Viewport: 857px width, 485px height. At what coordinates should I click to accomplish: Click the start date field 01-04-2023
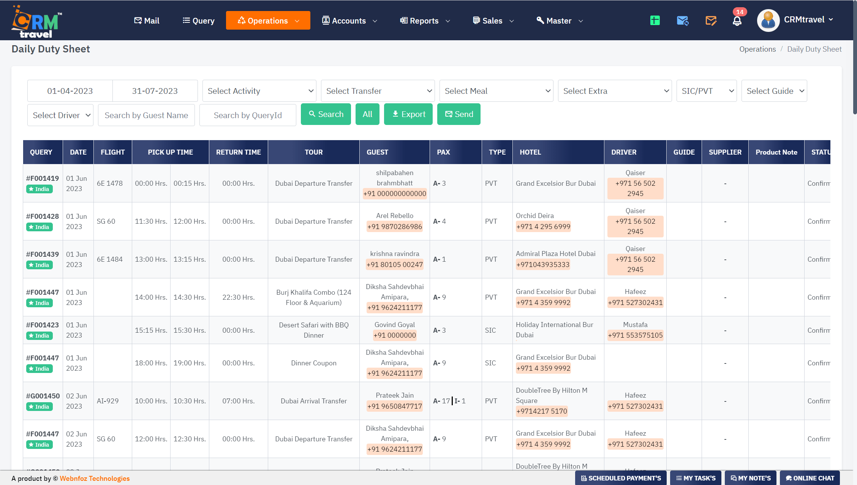[70, 91]
